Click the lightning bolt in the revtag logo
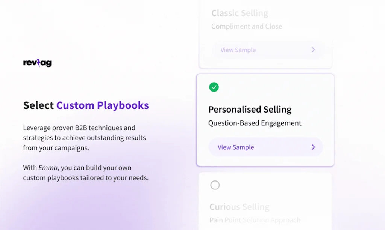 coord(38,63)
